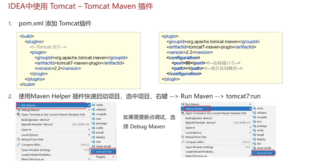Click terminal icon in menu with Debug Maven highlighted
The width and height of the screenshot is (310, 164).
(x=183, y=113)
